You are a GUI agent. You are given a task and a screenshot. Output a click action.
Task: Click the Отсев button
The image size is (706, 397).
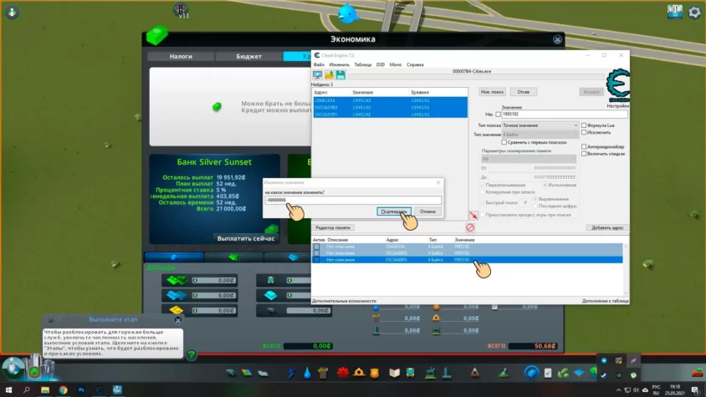click(x=523, y=92)
